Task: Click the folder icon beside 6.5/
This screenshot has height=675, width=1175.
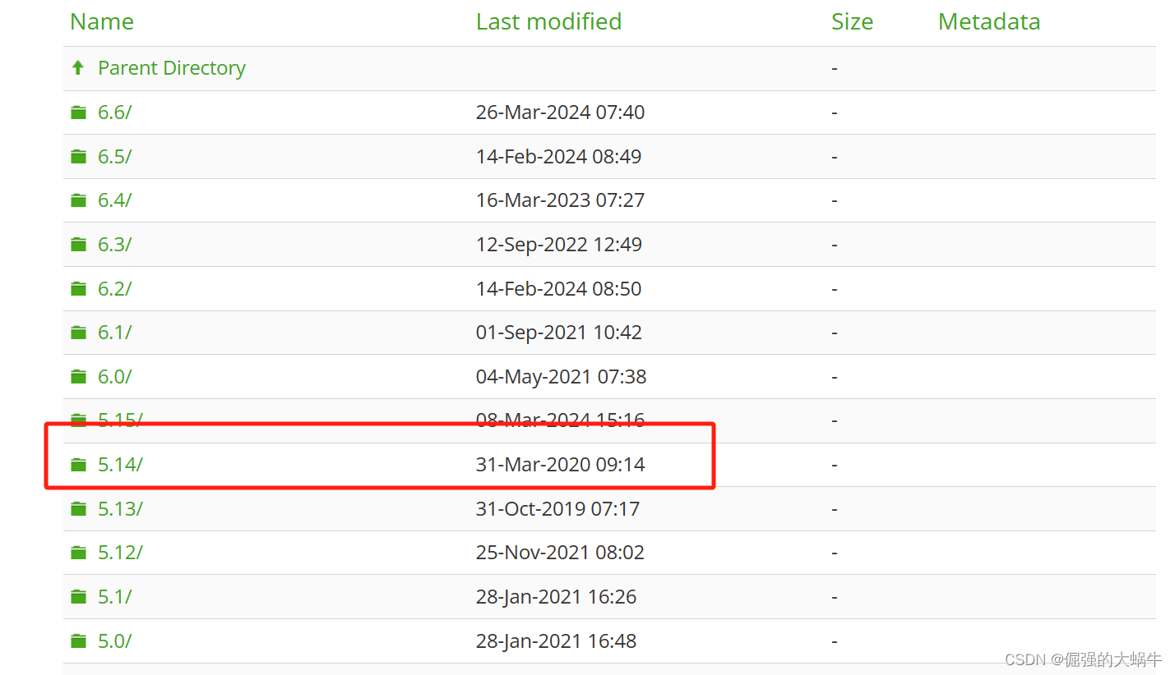Action: (x=78, y=157)
